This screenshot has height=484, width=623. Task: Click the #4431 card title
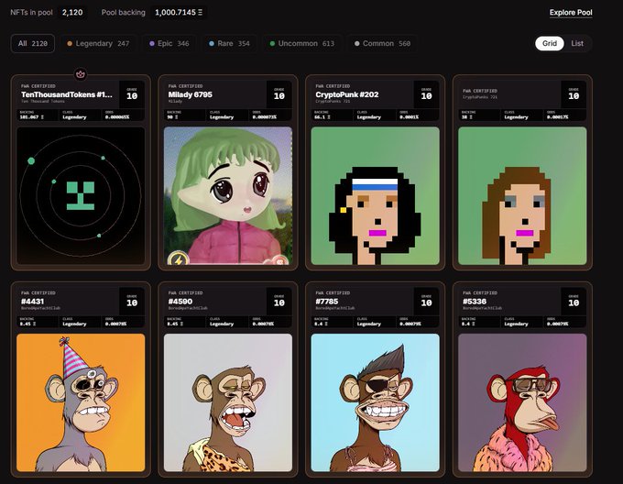33,302
